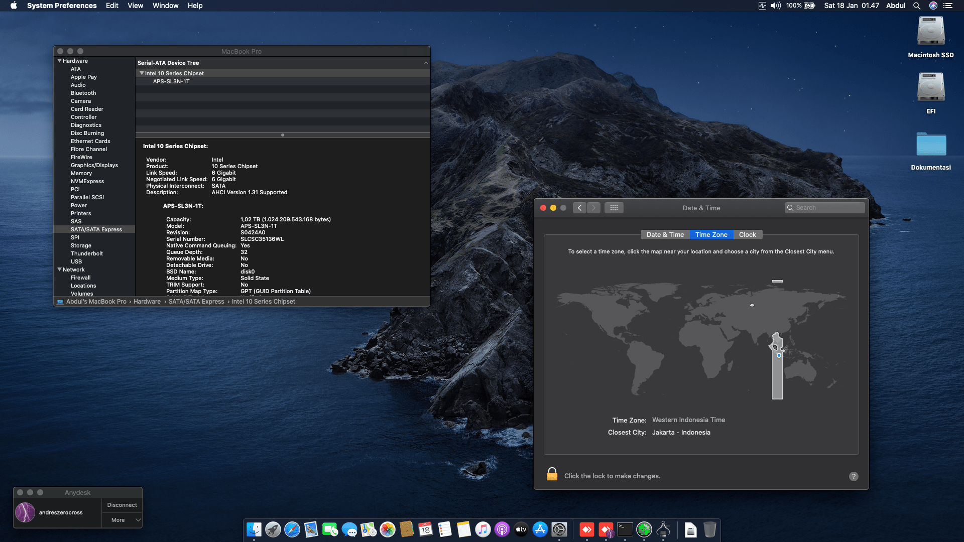
Task: Open Reminders from the dock
Action: pos(445,529)
